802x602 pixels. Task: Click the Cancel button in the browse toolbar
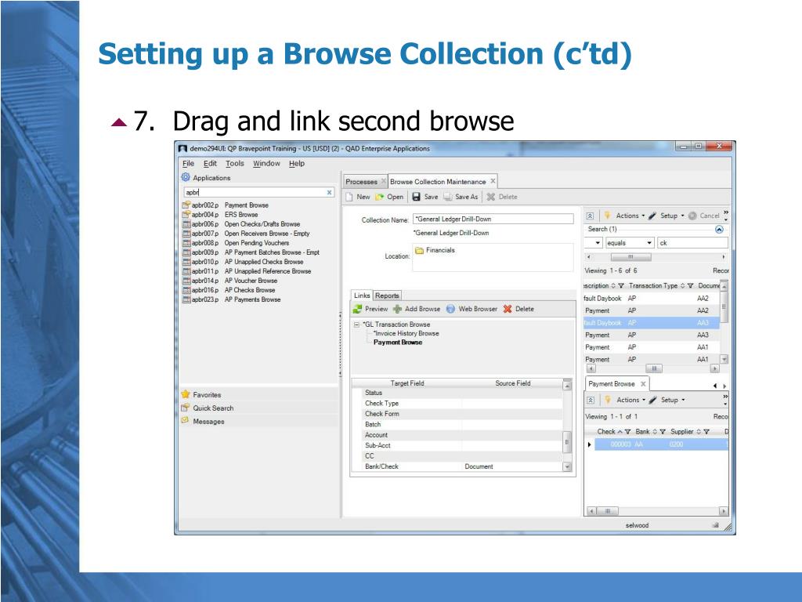tap(704, 216)
